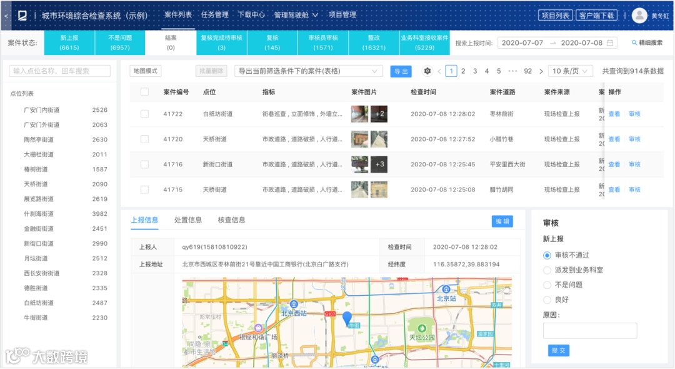Focus the 原因 reason text field
This screenshot has width=675, height=369.
[590, 331]
